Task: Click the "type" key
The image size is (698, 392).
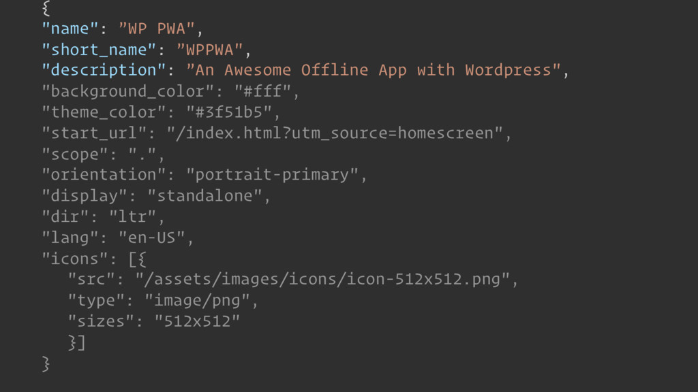Action: tap(96, 300)
